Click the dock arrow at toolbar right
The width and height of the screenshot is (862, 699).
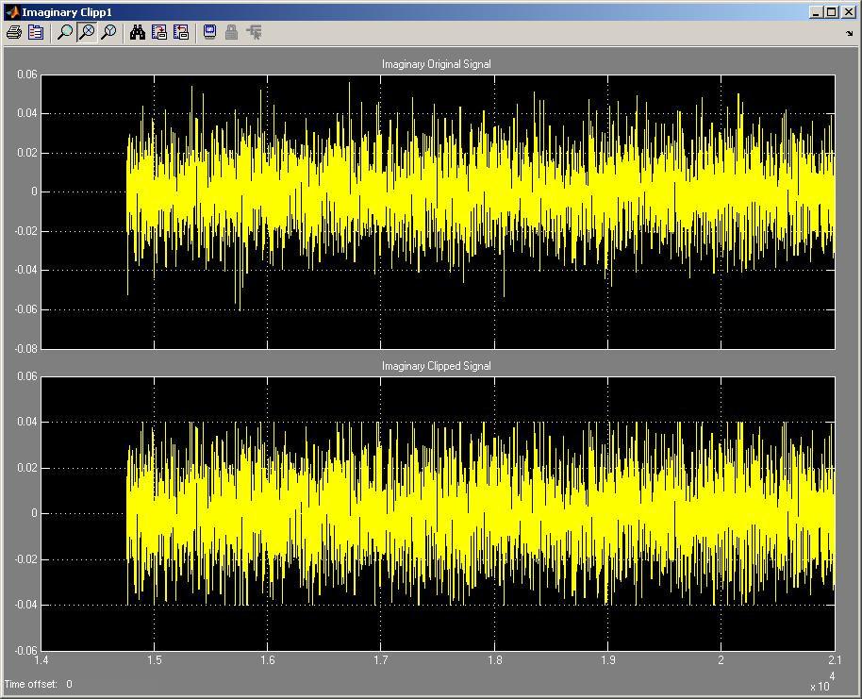pos(850,34)
